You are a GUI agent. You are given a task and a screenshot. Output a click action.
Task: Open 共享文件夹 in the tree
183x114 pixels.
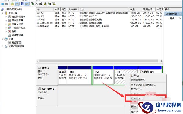click(x=17, y=24)
